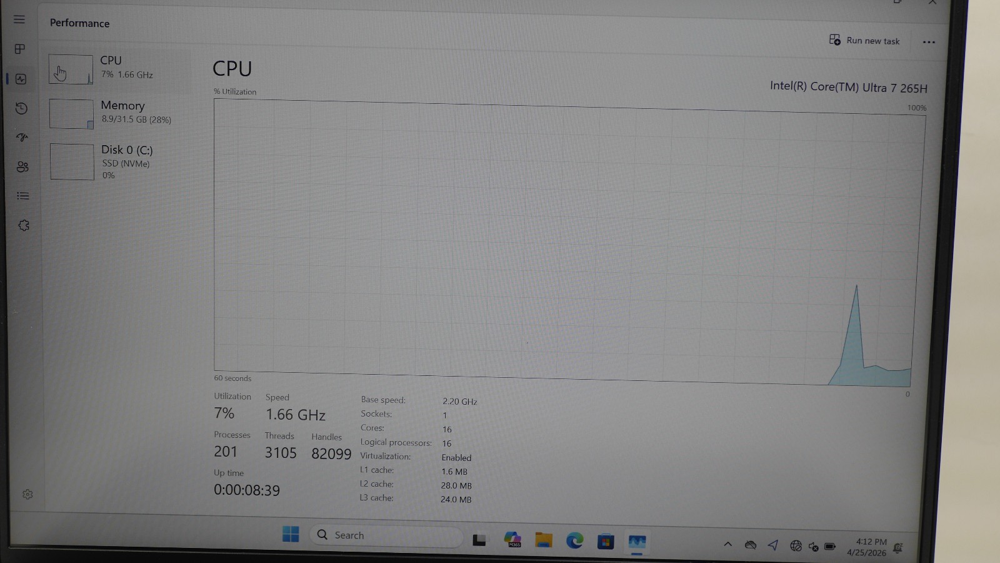Open the Details page list icon

pos(23,196)
